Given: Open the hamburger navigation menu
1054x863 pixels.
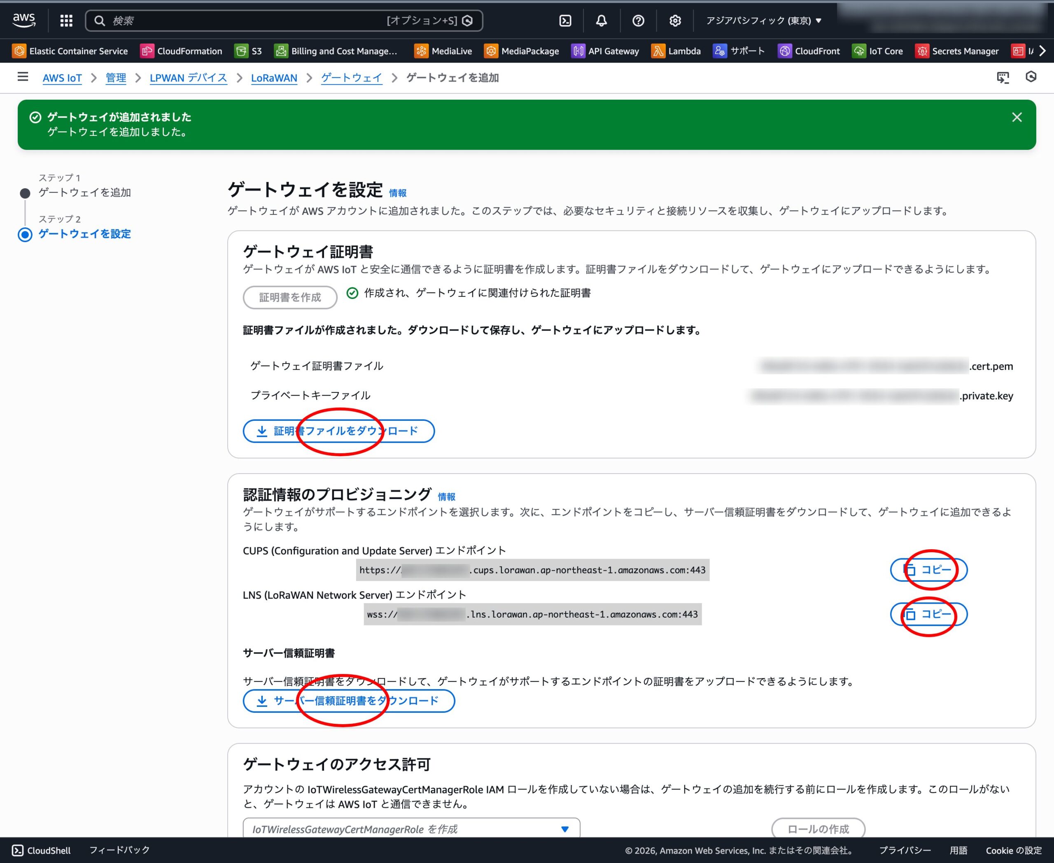Looking at the screenshot, I should click(x=23, y=77).
